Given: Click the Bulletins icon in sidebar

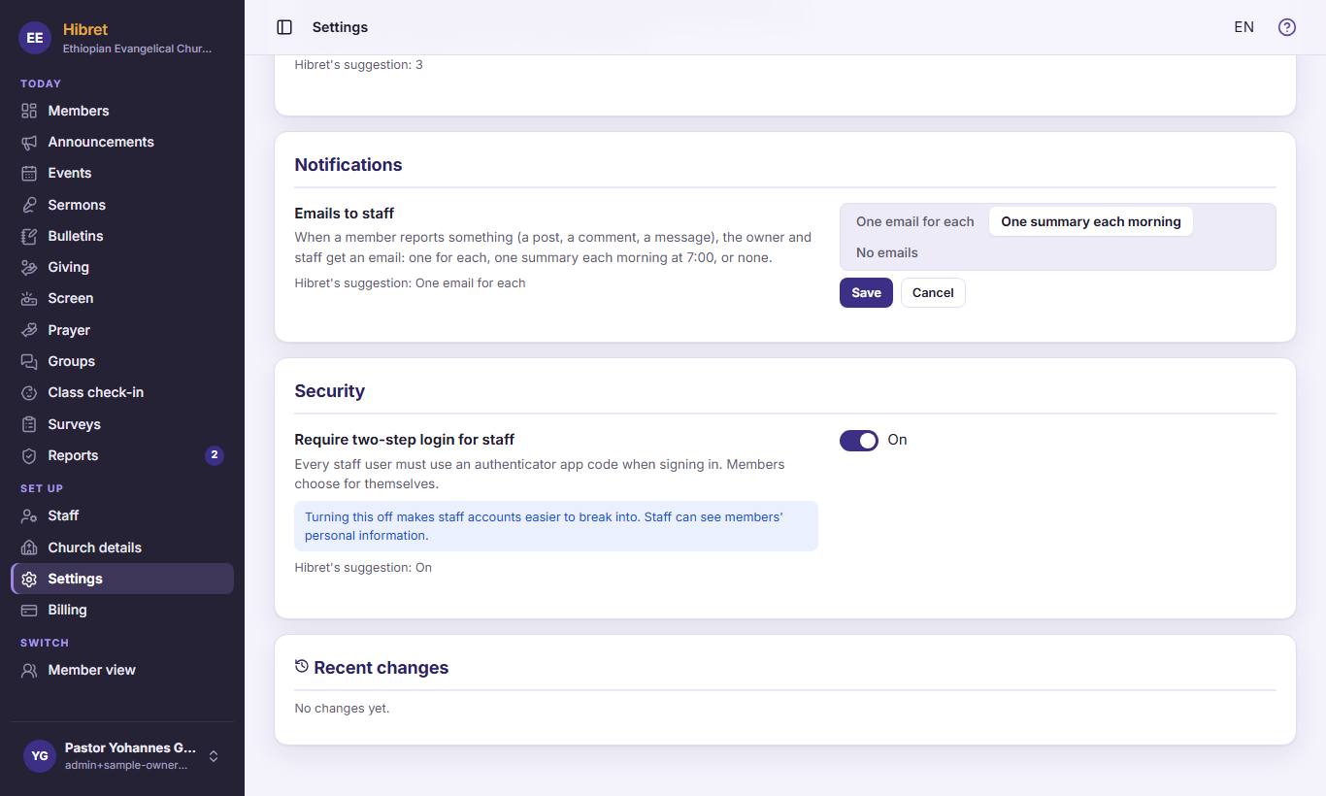Looking at the screenshot, I should click(29, 236).
